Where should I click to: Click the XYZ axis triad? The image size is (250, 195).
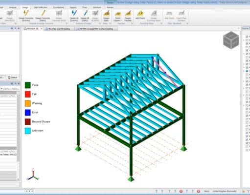(x=33, y=175)
